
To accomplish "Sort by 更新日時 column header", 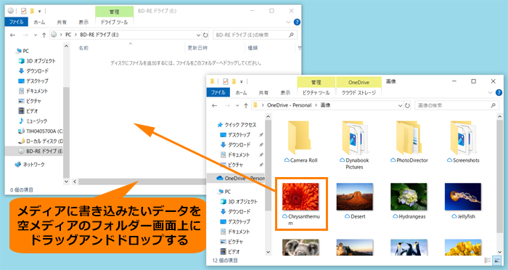I will pos(197,48).
